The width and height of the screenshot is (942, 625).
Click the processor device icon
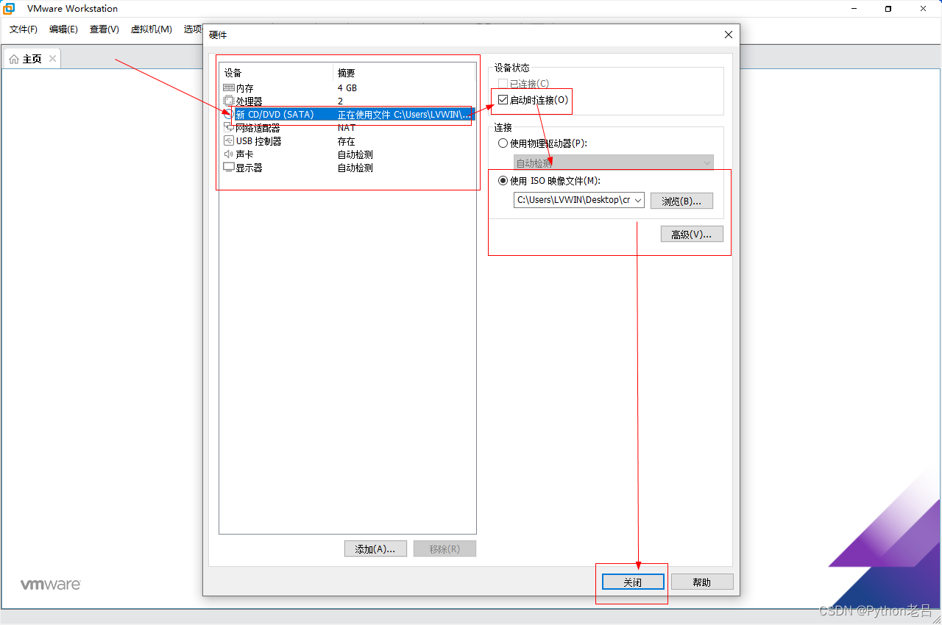[229, 101]
